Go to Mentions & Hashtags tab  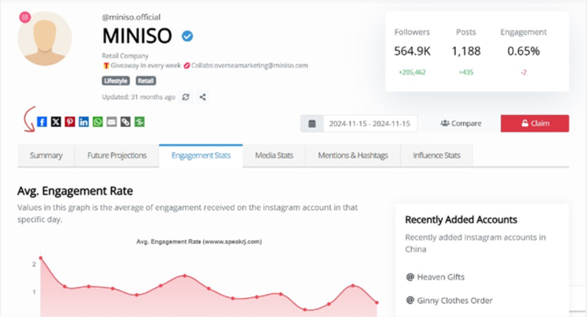point(353,155)
